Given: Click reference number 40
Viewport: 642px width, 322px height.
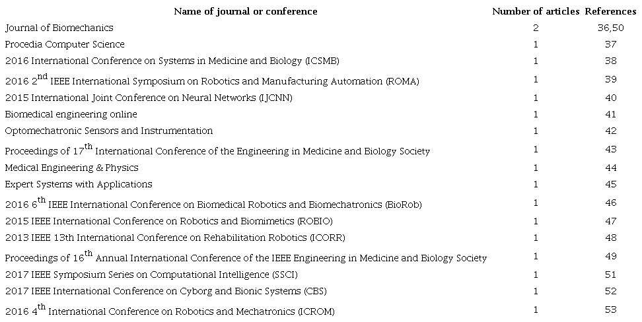Looking at the screenshot, I should tap(610, 98).
